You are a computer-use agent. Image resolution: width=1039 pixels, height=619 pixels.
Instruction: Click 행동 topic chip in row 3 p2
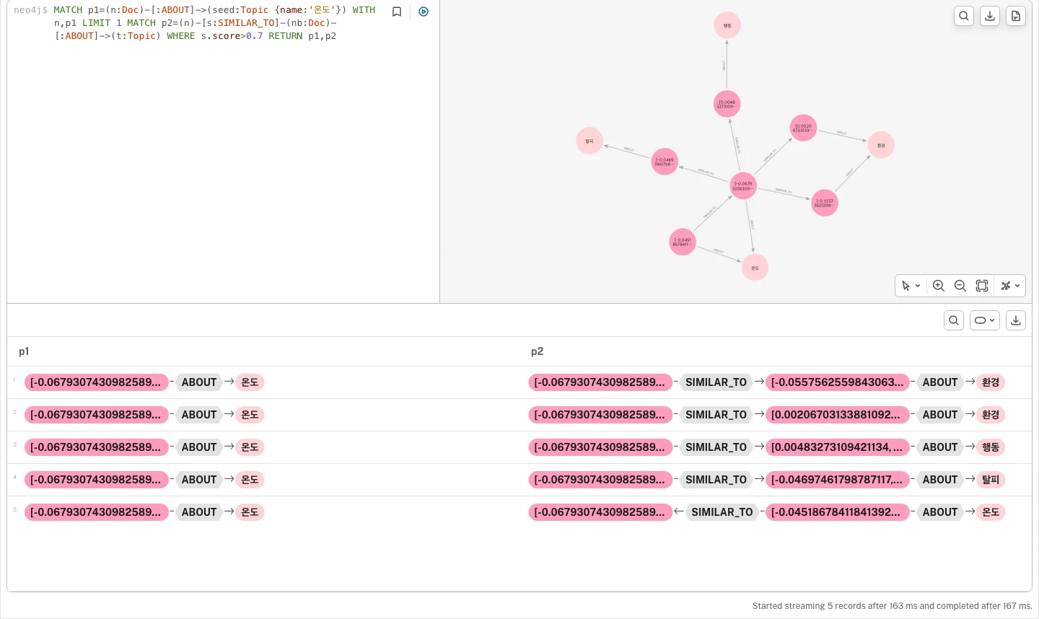pyautogui.click(x=991, y=447)
